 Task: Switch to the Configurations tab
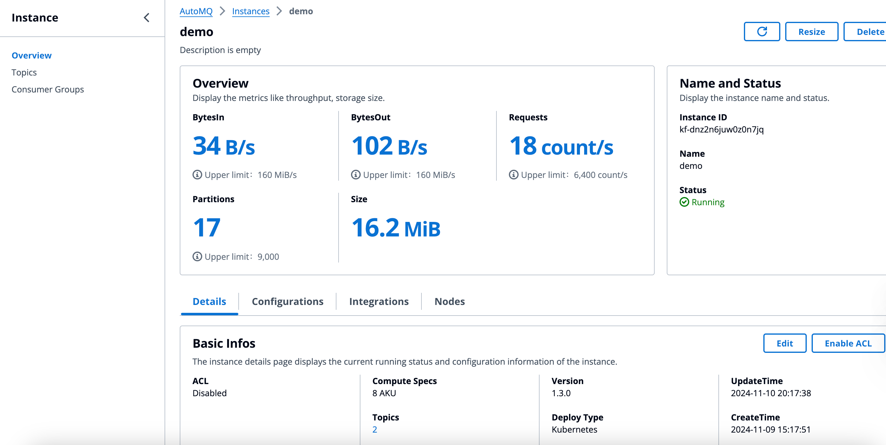tap(288, 302)
